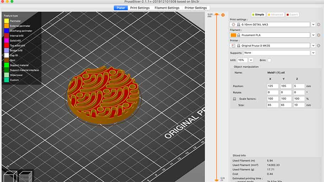The width and height of the screenshot is (324, 182).
Task: Click 0.10mm DETAIL MK3 preset field
Action: coord(270,24)
